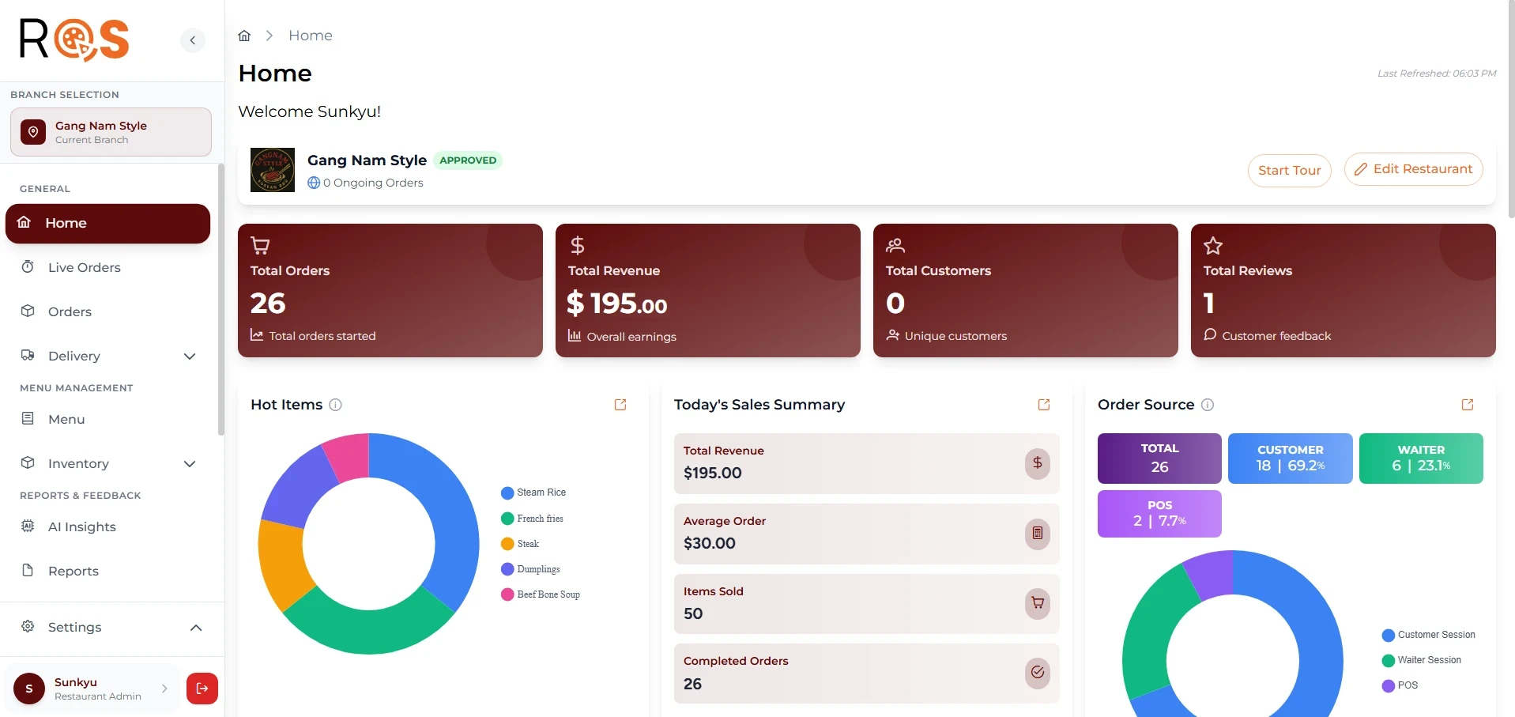
Task: Toggle Waiter Session legend item
Action: click(x=1422, y=660)
